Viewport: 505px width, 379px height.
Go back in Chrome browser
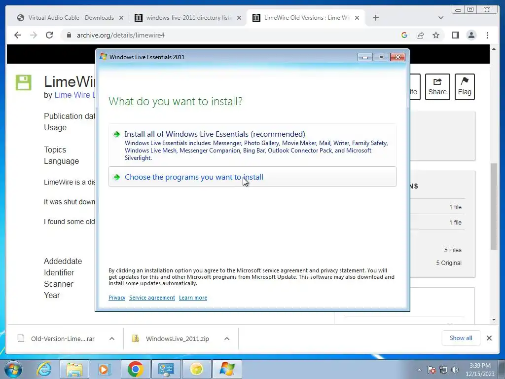click(x=18, y=35)
